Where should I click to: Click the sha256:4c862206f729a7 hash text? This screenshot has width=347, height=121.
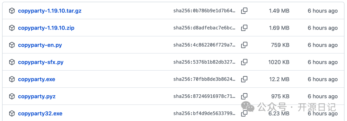click(204, 45)
